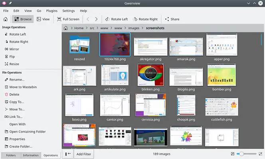The height and width of the screenshot is (159, 265).
Task: Toggle View mode button
Action: (44, 19)
